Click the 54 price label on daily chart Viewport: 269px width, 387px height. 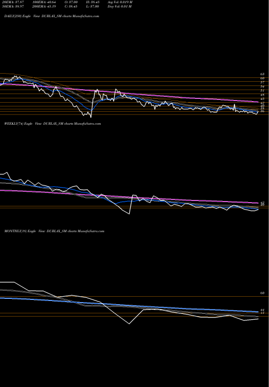tap(263, 87)
